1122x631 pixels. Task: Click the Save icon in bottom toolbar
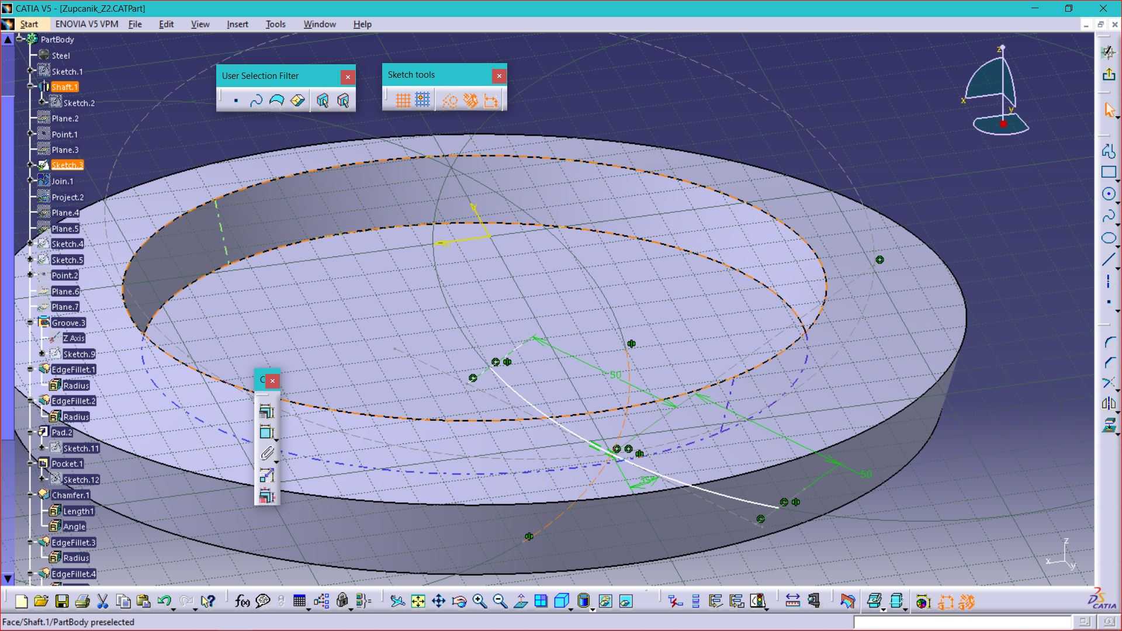[62, 601]
